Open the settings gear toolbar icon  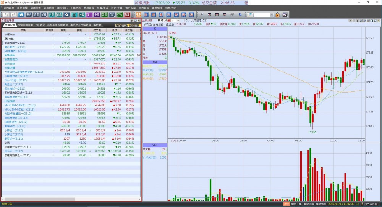pyautogui.click(x=67, y=14)
